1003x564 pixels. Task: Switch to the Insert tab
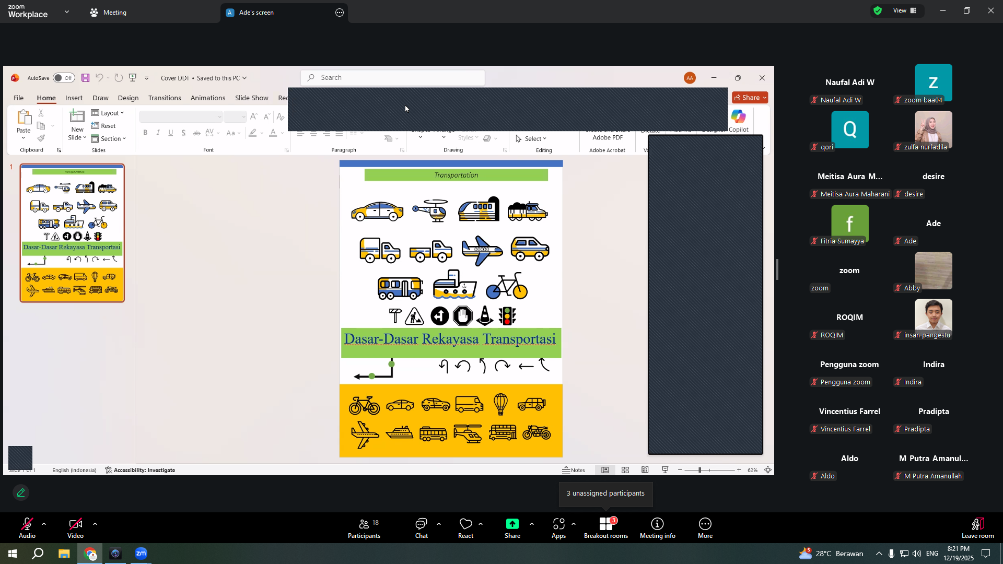74,98
